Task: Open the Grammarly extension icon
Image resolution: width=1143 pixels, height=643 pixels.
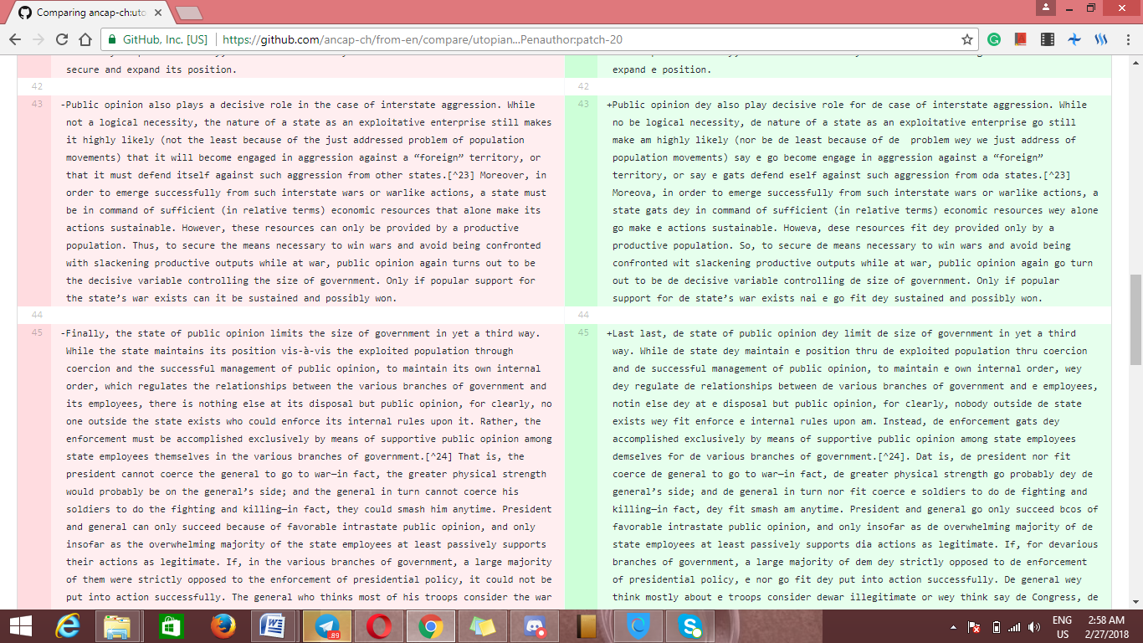Action: pyautogui.click(x=994, y=39)
